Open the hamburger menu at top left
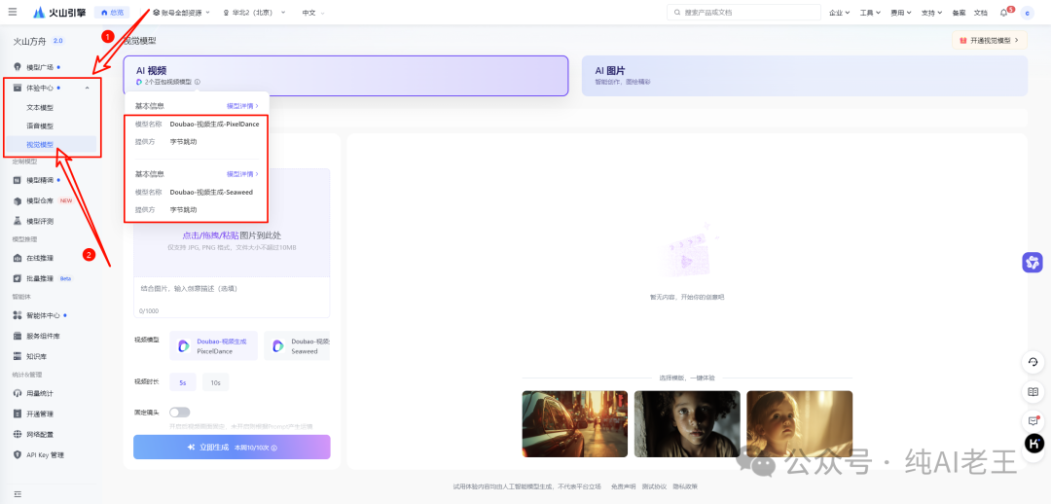1051x504 pixels. coord(13,12)
